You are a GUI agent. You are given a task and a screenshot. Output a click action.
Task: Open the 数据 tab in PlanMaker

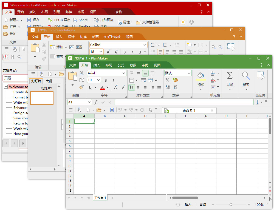click(x=133, y=65)
